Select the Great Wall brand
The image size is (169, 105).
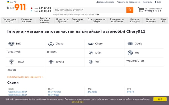click(14, 52)
